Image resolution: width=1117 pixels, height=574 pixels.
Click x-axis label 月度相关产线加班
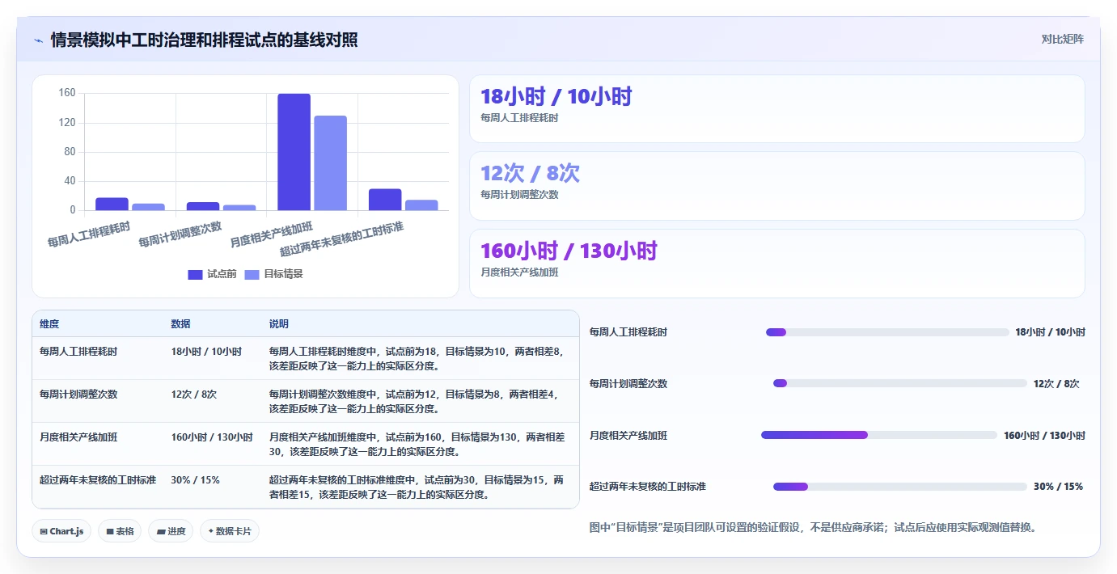coord(272,234)
